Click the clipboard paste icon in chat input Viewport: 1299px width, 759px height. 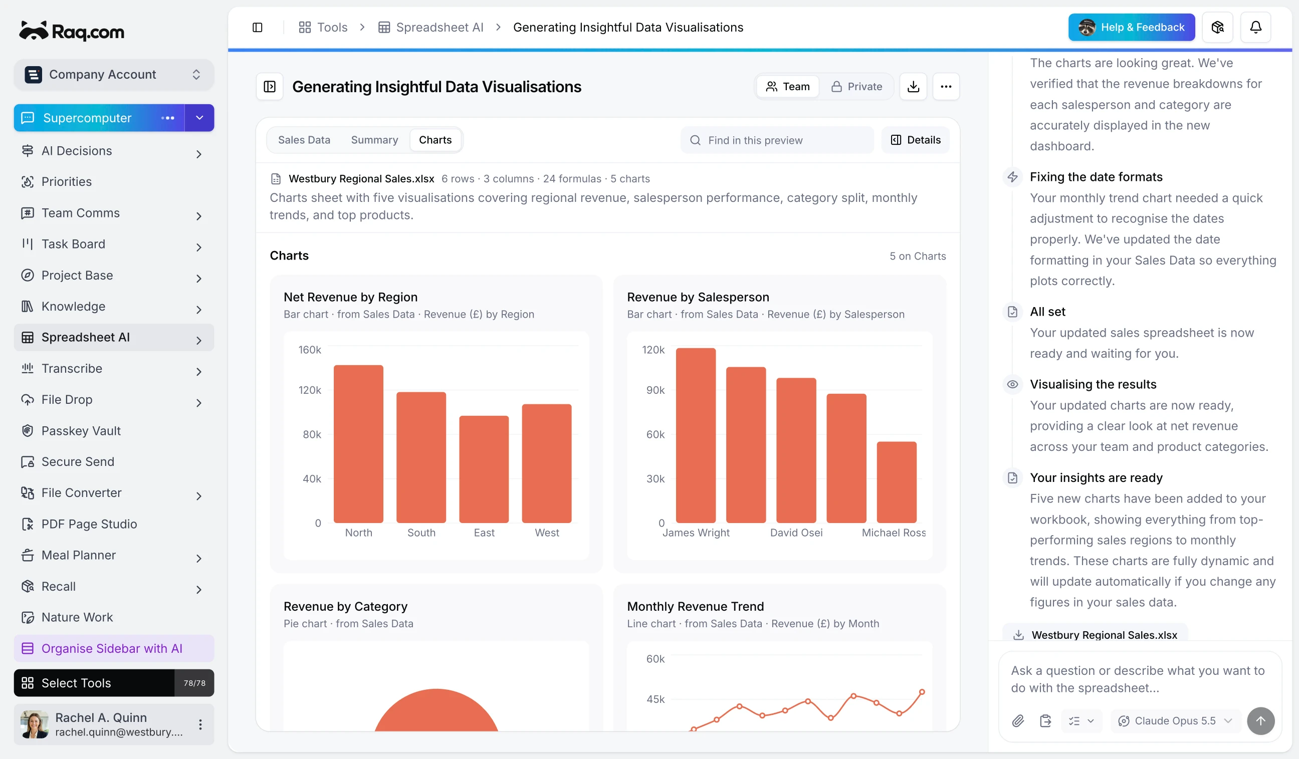[1045, 720]
